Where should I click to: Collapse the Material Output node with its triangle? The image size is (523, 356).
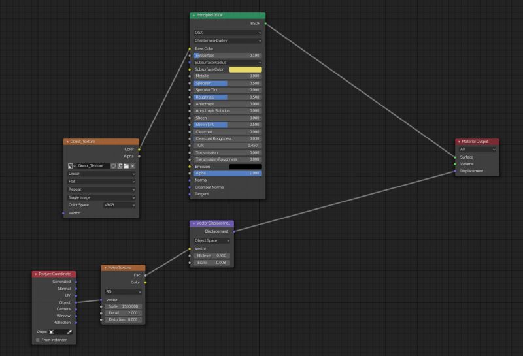coord(459,142)
